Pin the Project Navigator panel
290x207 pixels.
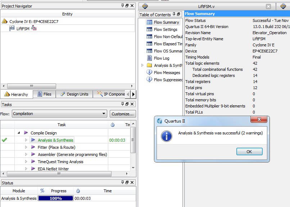click(x=122, y=5)
